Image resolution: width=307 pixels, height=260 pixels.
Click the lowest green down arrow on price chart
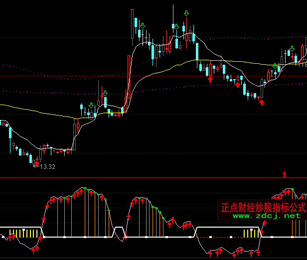(91, 105)
